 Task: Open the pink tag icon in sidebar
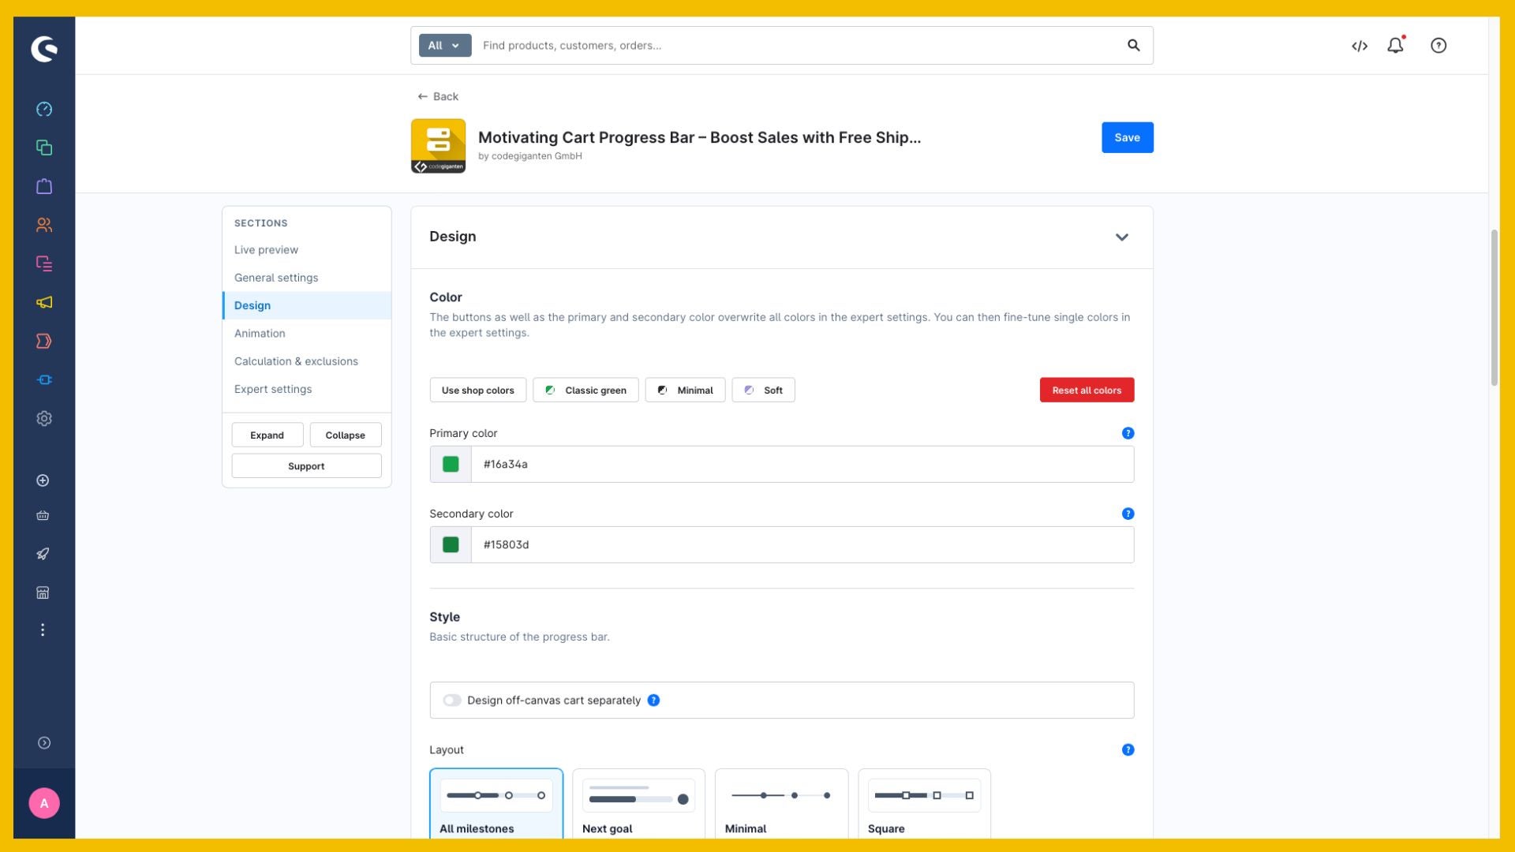[x=44, y=341]
